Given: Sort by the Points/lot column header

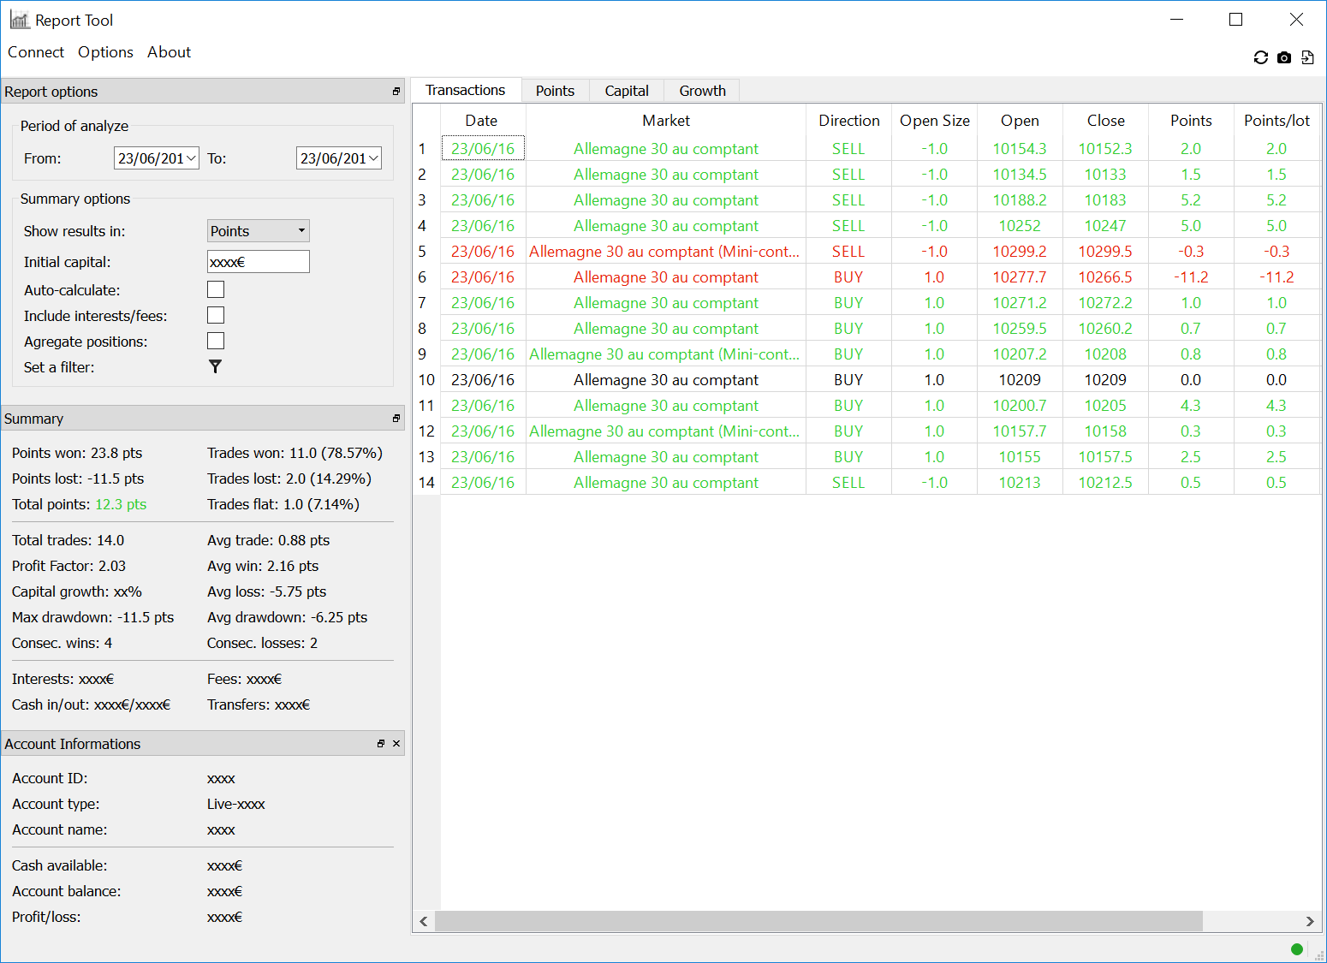Looking at the screenshot, I should coord(1276,121).
